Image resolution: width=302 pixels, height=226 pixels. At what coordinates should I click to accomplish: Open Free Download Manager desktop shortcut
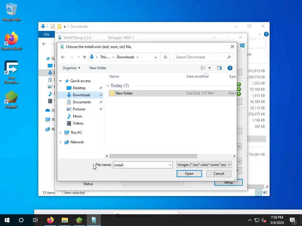(12, 72)
